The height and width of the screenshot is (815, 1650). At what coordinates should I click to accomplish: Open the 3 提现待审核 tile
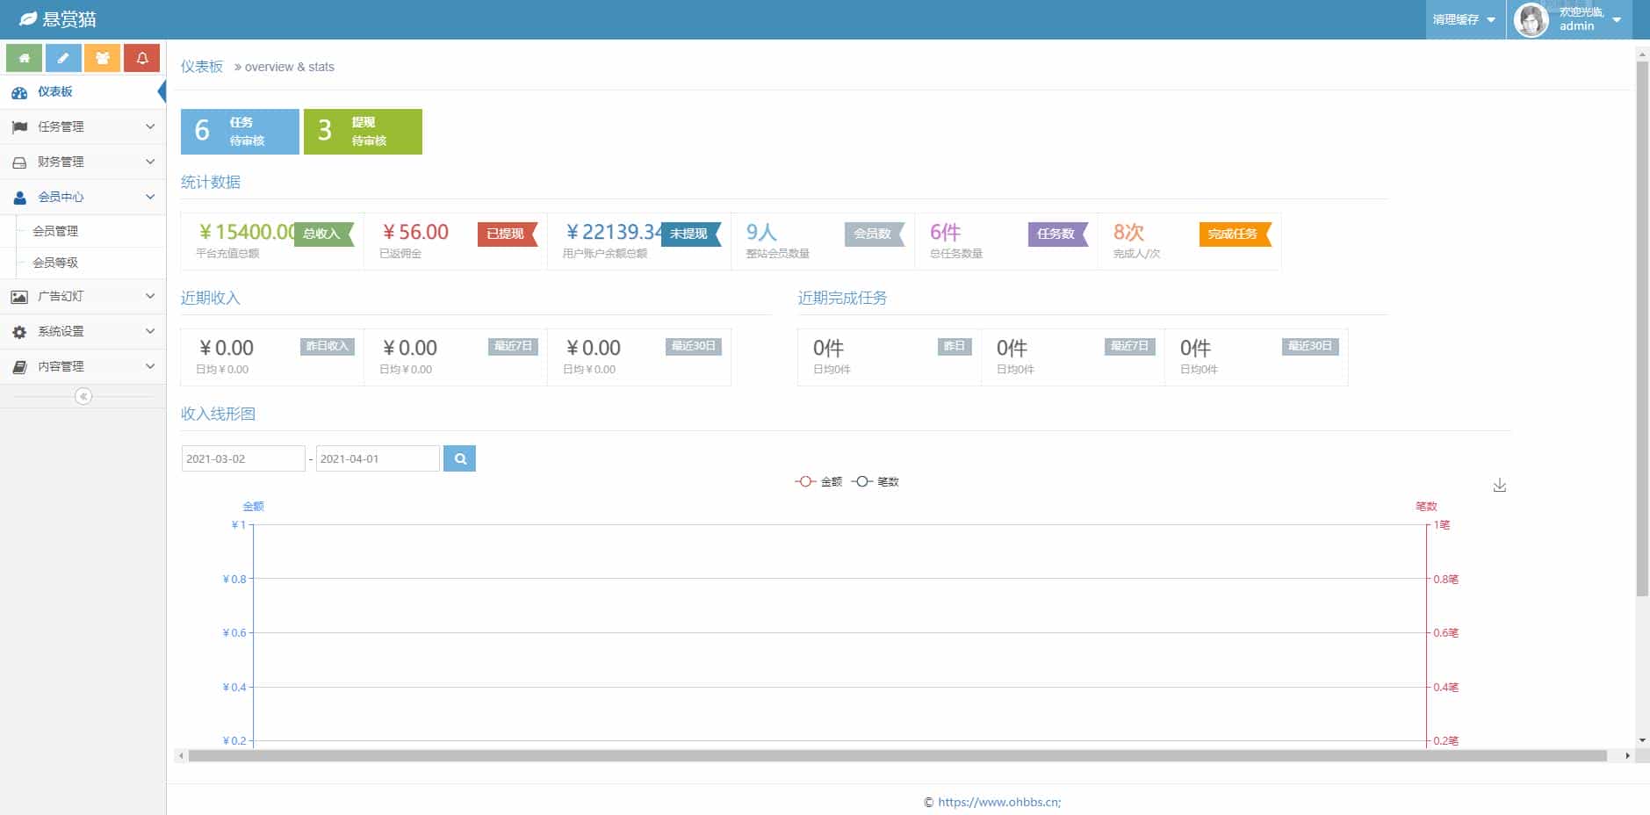click(363, 132)
